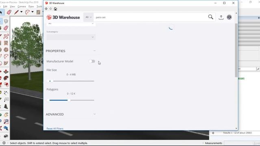The width and height of the screenshot is (260, 146).
Task: Select the Dimensions tool
Action: [6, 93]
